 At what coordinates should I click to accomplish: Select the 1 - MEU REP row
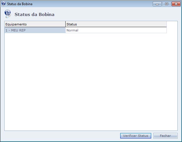35,30
